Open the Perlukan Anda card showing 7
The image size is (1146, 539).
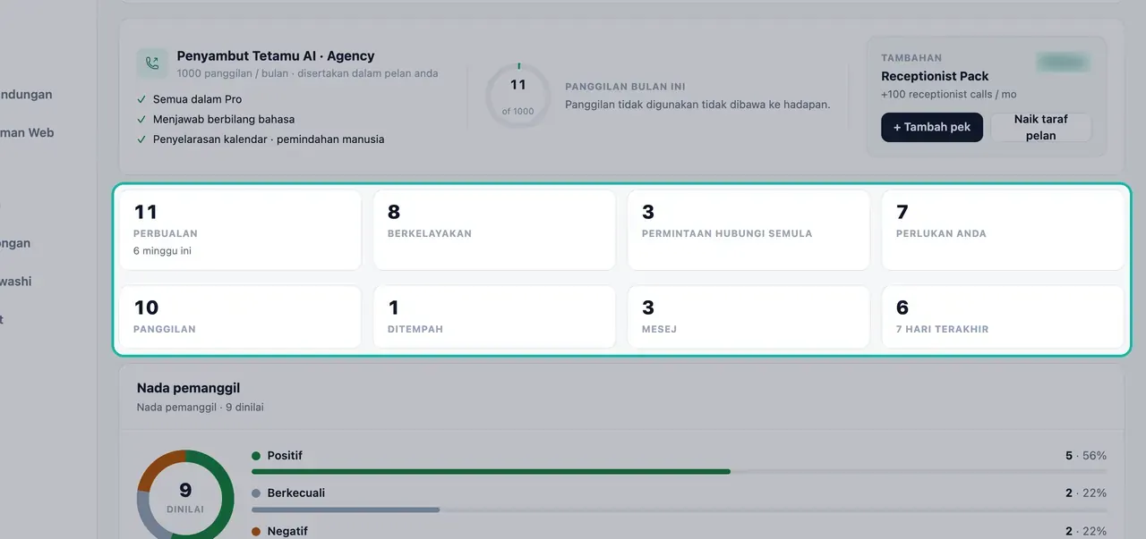(1003, 230)
